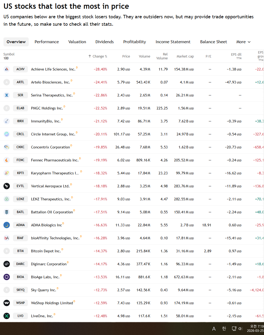Click the taskbar volume speaker icon
The height and width of the screenshot is (335, 264).
pyautogui.click(x=240, y=329)
